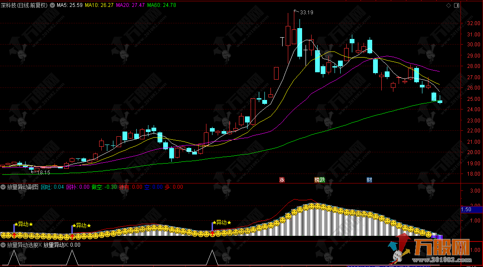The height and width of the screenshot is (267, 483).
Task: Click the 财 financial marker icon
Action: [x=369, y=180]
